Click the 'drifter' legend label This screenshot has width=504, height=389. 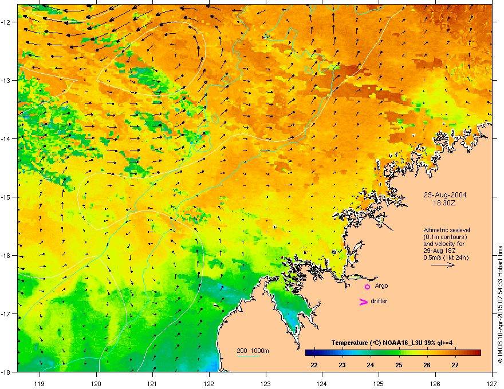[379, 301]
